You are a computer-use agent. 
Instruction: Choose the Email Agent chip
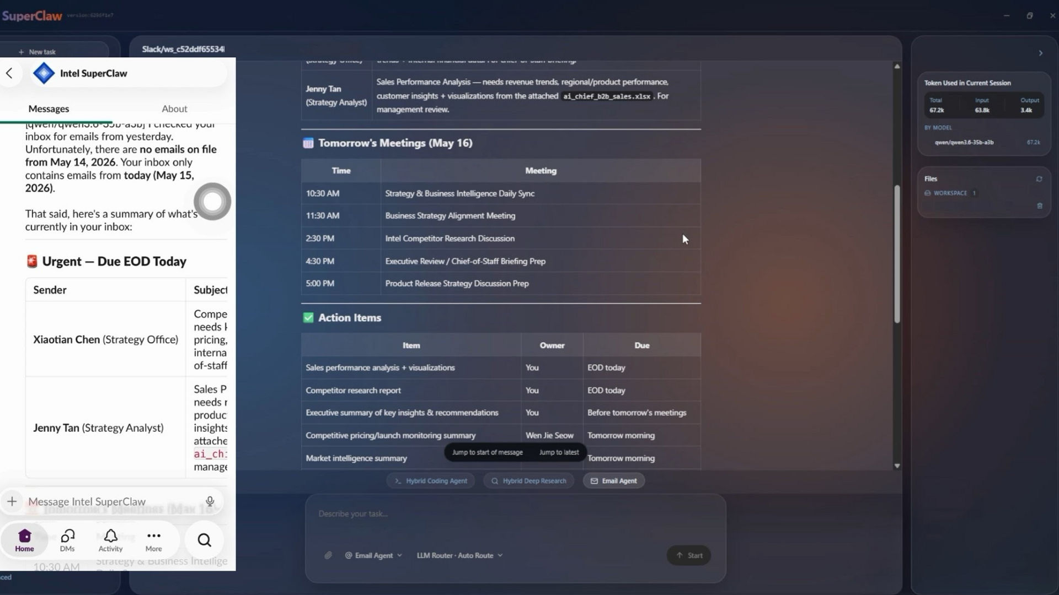tap(613, 481)
